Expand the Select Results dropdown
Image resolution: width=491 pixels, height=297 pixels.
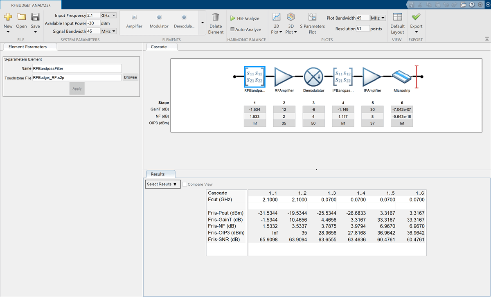(162, 184)
